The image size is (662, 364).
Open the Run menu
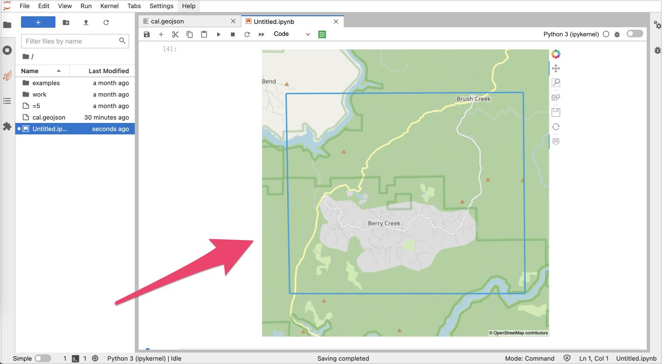pos(86,6)
